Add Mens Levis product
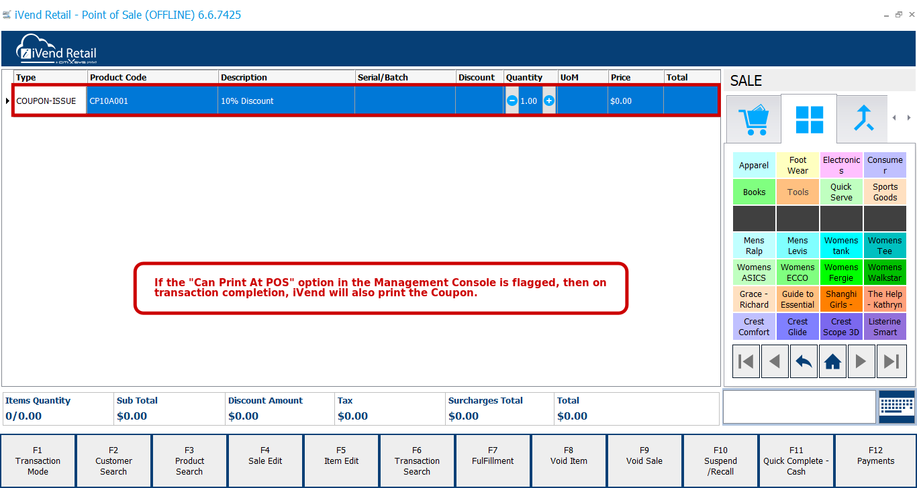 798,245
